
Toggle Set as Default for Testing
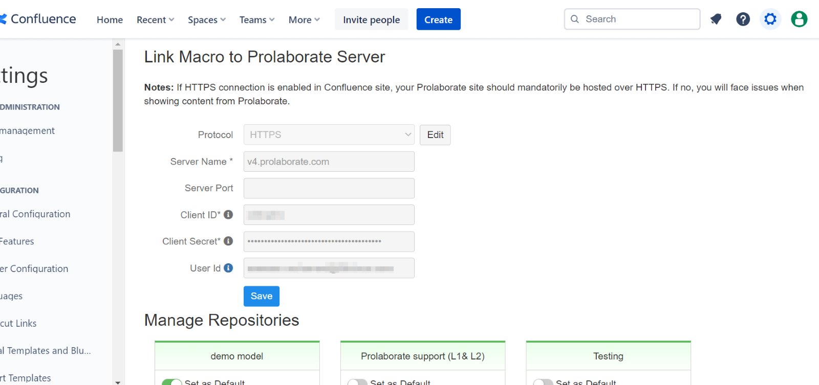tap(543, 382)
